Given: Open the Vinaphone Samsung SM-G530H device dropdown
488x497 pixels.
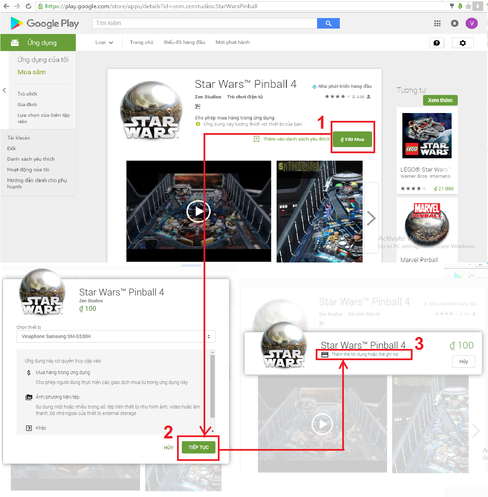Looking at the screenshot, I should tap(116, 336).
